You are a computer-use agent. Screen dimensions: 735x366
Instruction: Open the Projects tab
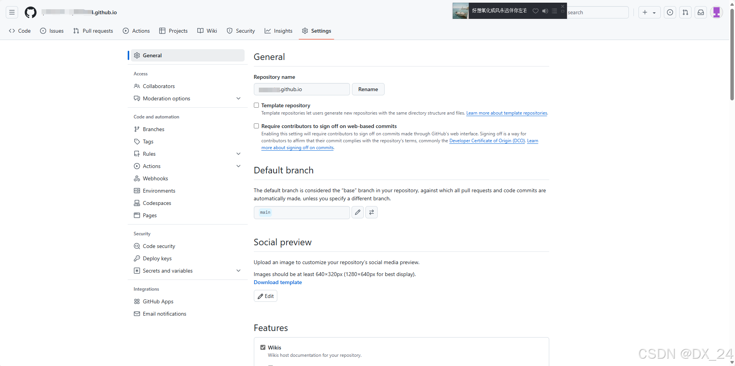click(173, 31)
